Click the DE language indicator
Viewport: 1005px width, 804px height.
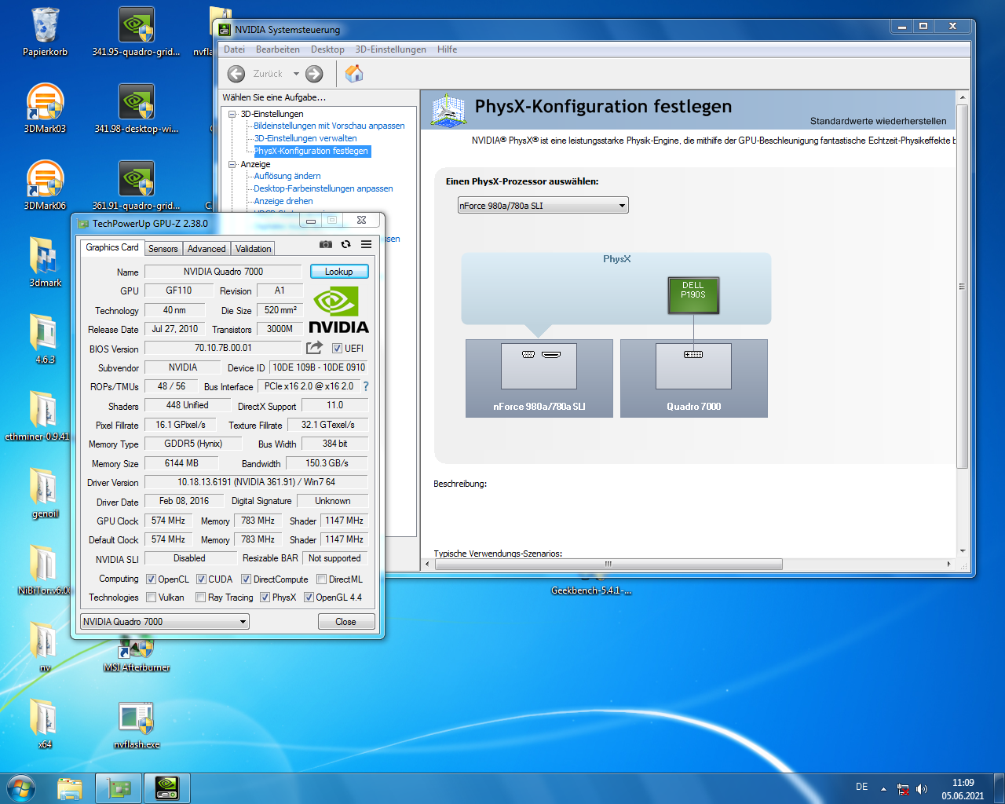861,787
